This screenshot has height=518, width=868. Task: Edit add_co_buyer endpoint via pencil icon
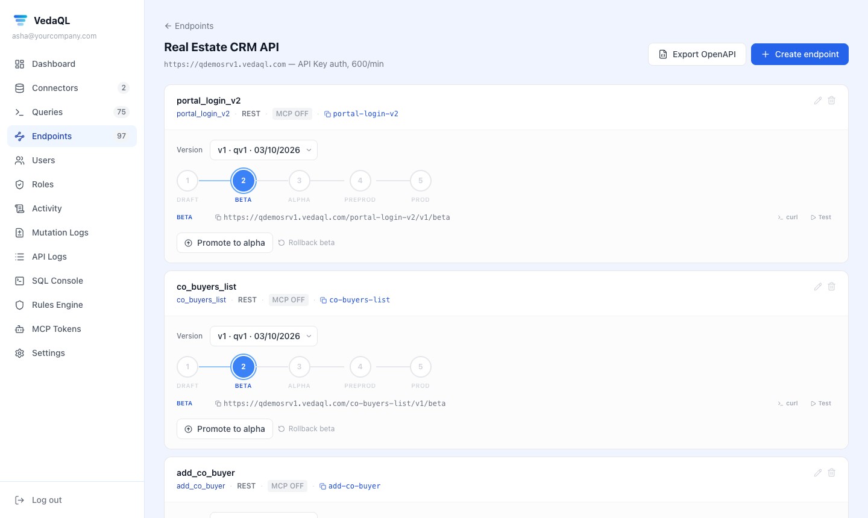point(818,473)
